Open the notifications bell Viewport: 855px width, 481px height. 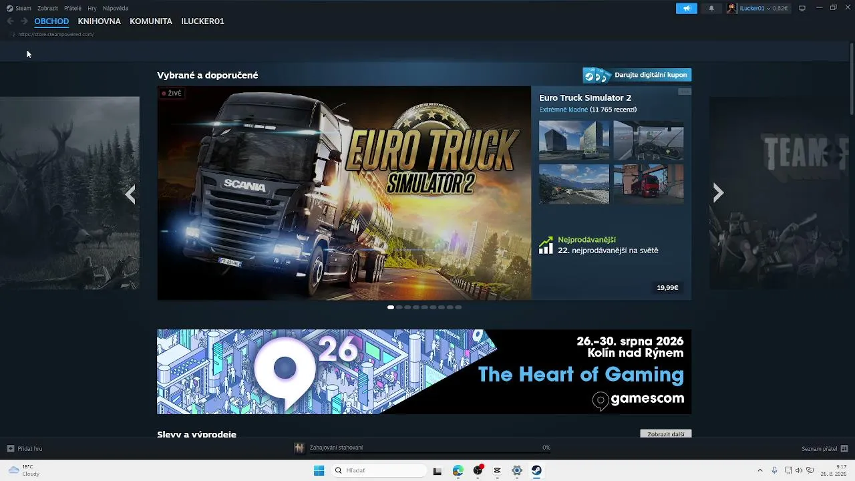tap(711, 8)
